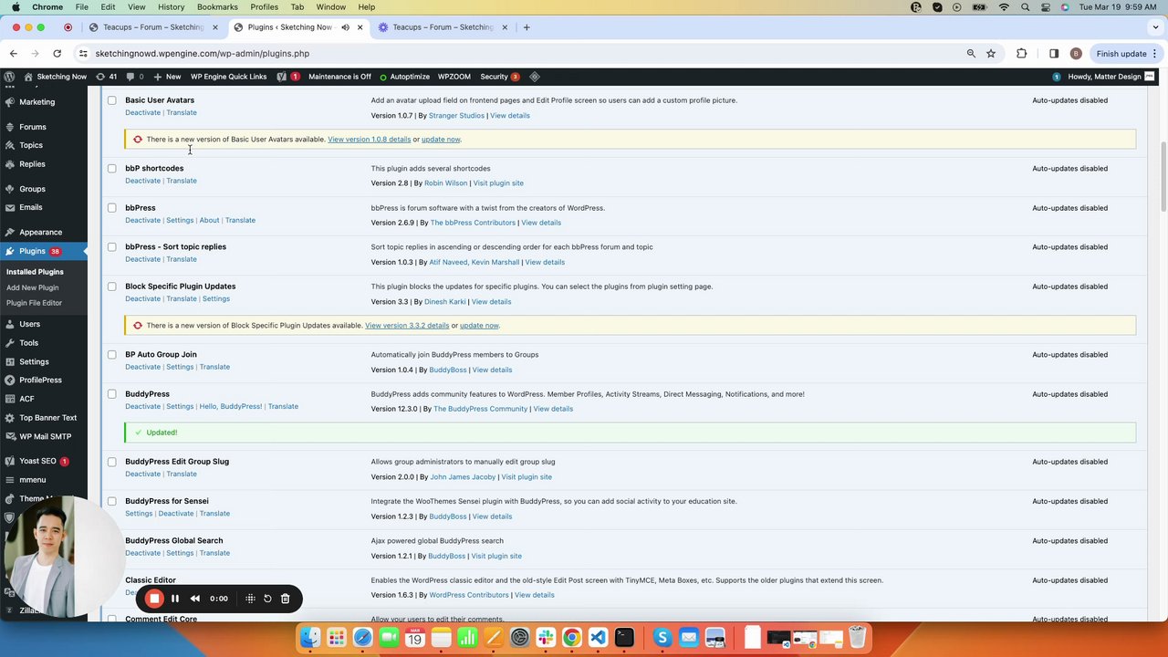Click the WordPress logo in admin bar
The width and height of the screenshot is (1168, 657).
[9, 77]
